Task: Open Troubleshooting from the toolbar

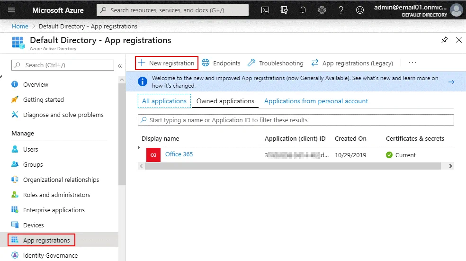Action: tap(276, 63)
